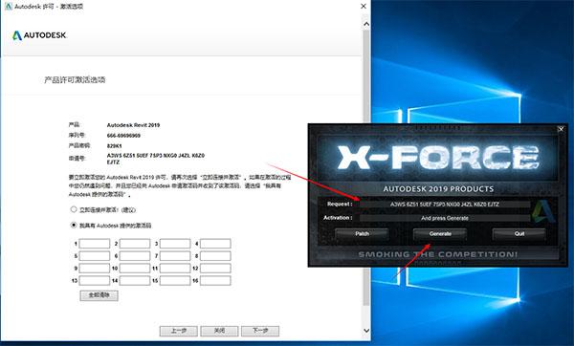Click the vertical scrollbar thumb
Screen dimensions: 574x346
coord(366,167)
